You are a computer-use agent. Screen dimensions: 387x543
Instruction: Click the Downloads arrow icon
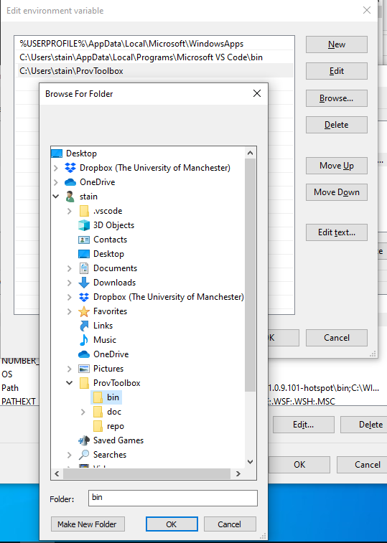84,283
